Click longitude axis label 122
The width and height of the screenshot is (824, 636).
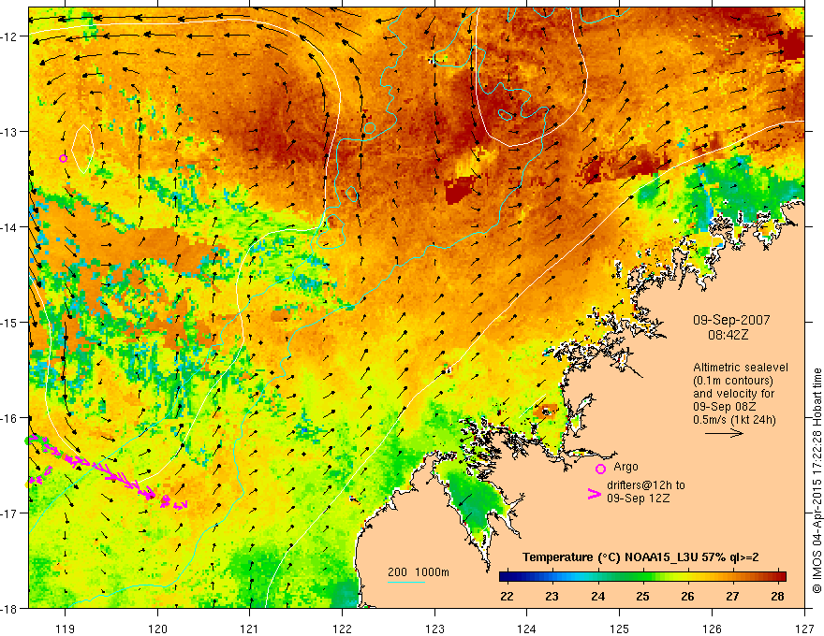(x=342, y=629)
